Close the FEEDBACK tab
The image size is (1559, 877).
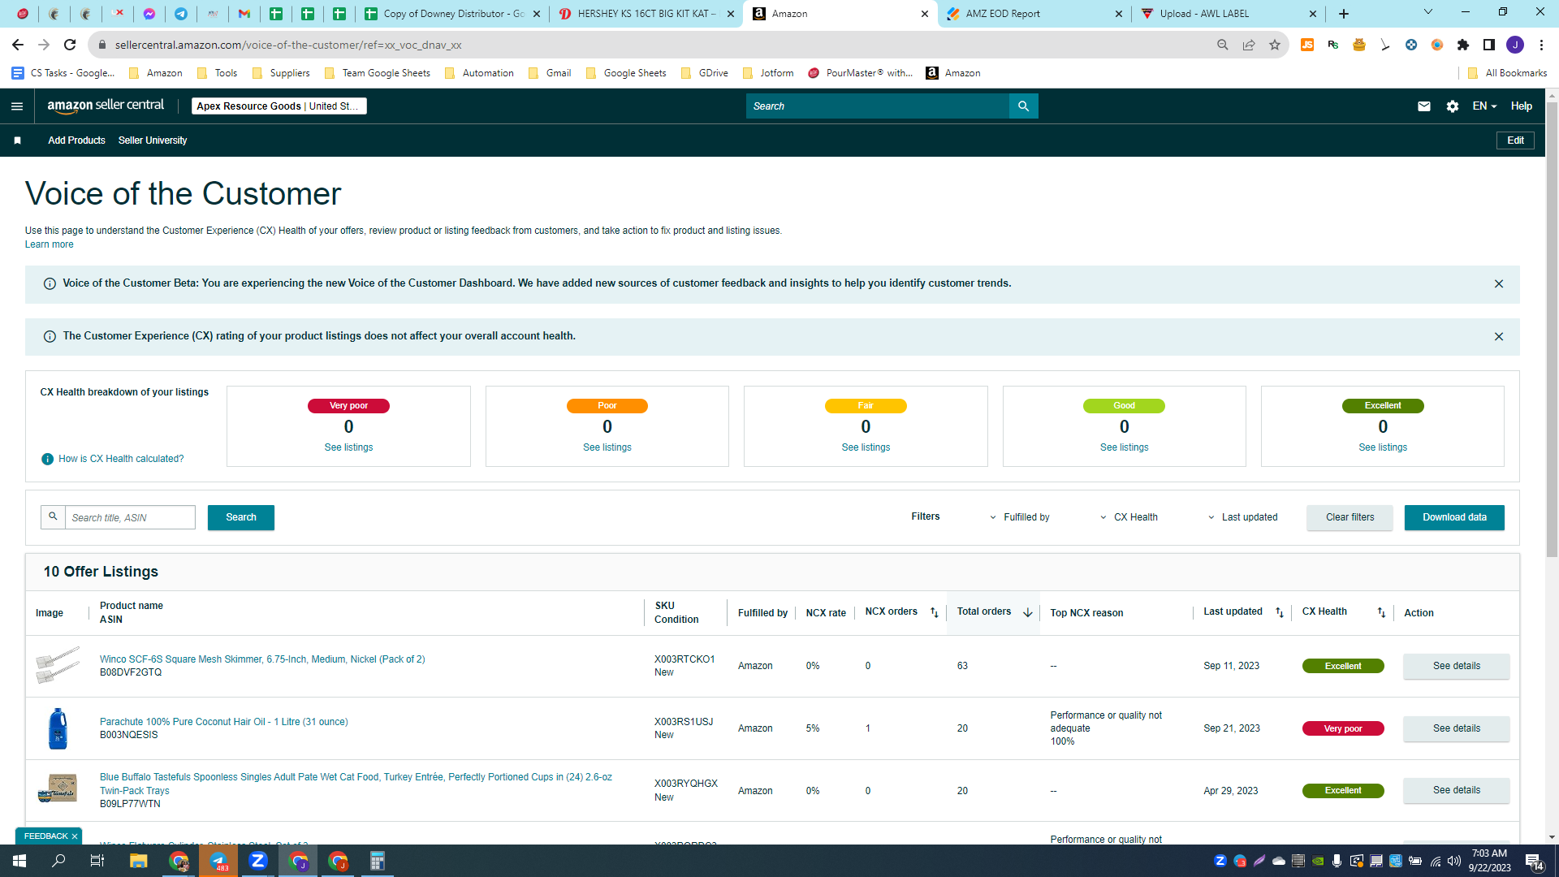point(75,836)
